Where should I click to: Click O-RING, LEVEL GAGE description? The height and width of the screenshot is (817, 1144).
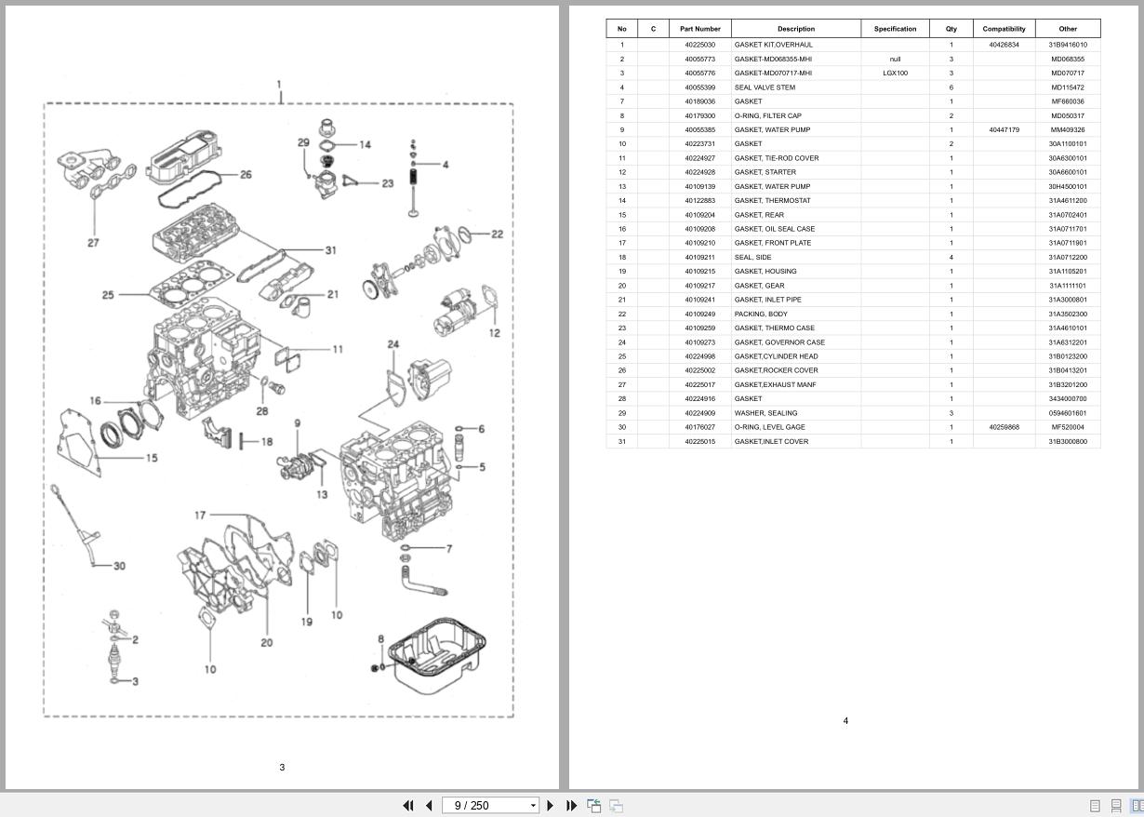pos(770,427)
